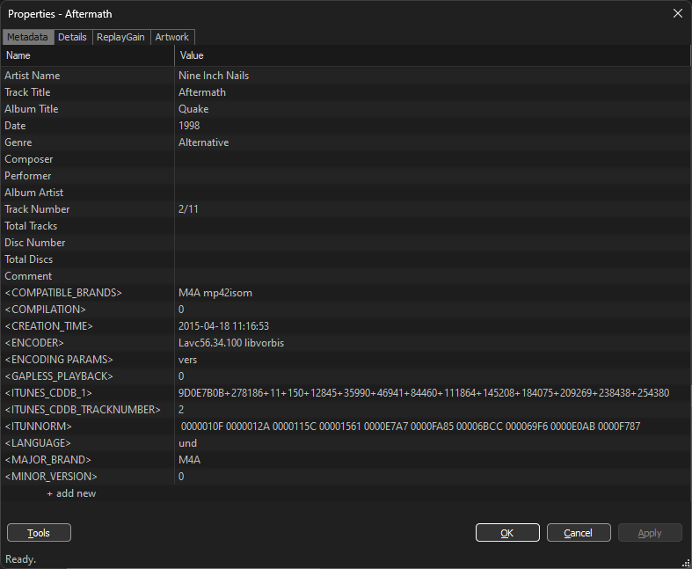
Task: Select the 'Track Number' row label
Action: point(37,209)
